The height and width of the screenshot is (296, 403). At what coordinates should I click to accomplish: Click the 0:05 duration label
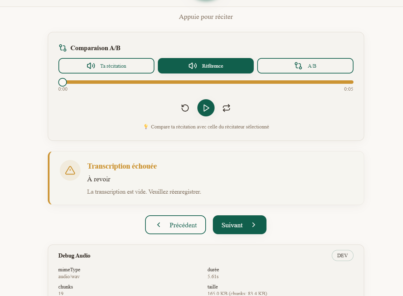point(348,89)
